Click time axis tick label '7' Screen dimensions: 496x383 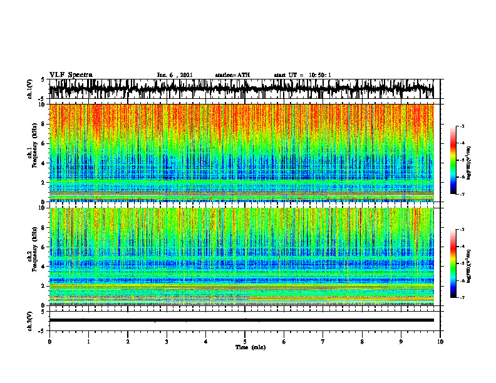[323, 342]
